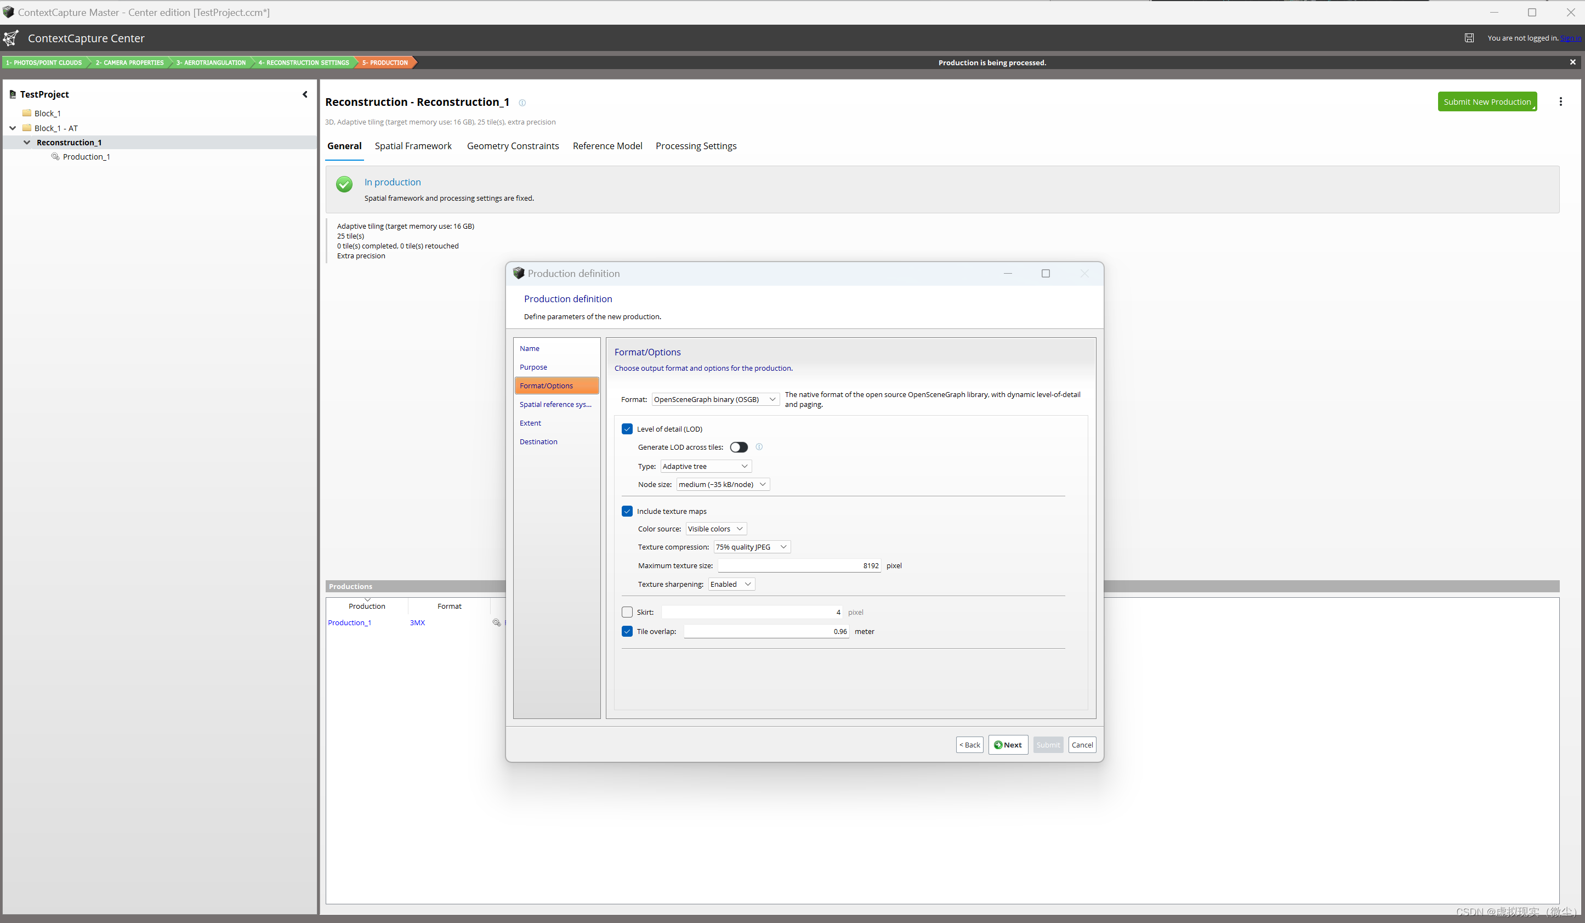Screen dimensions: 1585x923
Task: Uncheck Level of detail (LOD) checkbox
Action: coord(627,429)
